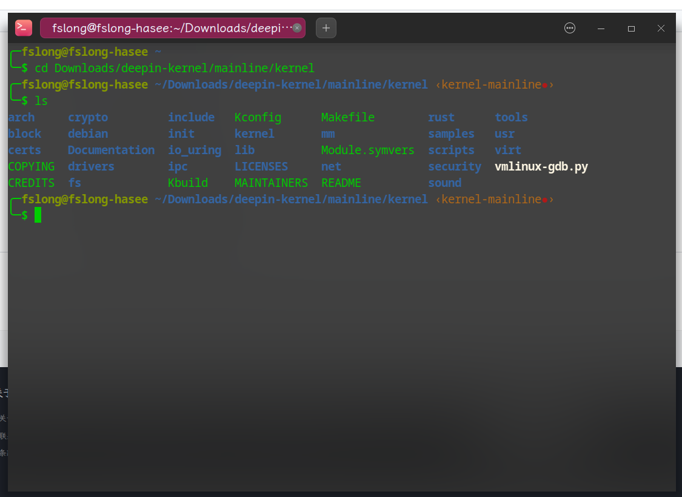Screen dimensions: 682x497
Task: Click the green cursor at the command prompt
Action: [38, 215]
